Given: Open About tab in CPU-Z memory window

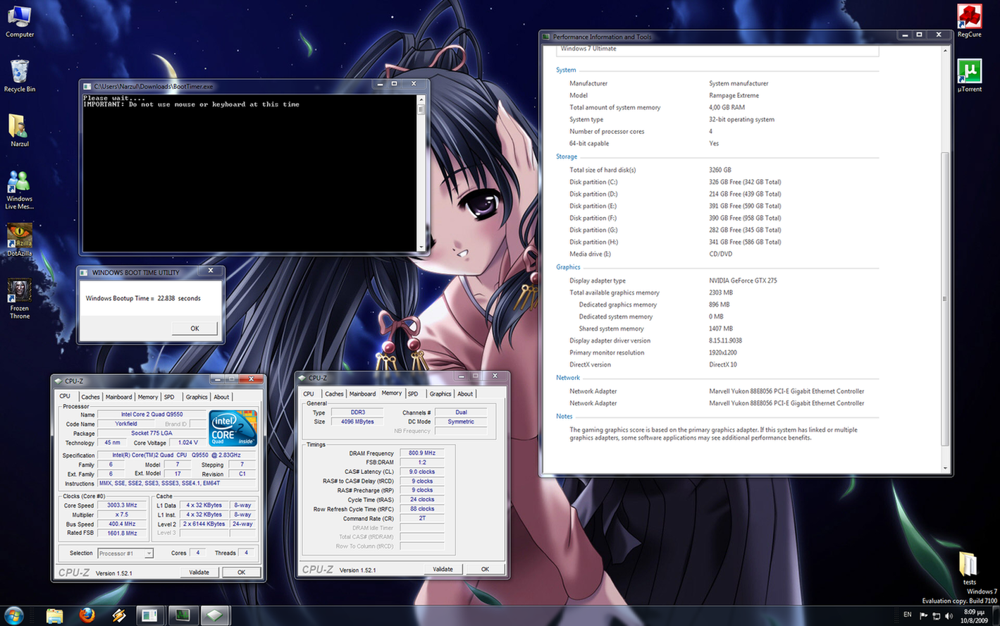Looking at the screenshot, I should tap(465, 394).
